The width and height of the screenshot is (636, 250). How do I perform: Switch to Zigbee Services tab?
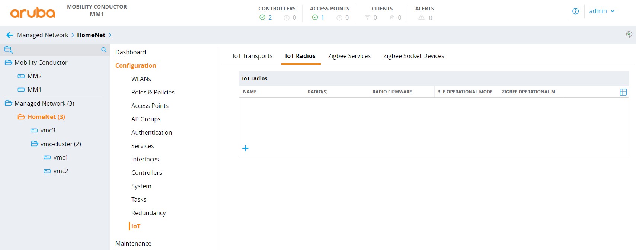point(349,56)
